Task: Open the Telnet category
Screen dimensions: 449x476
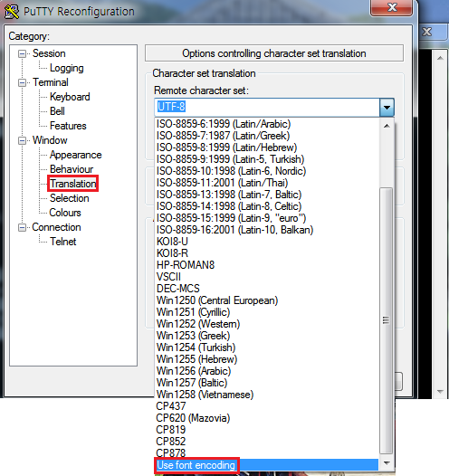Action: click(62, 242)
